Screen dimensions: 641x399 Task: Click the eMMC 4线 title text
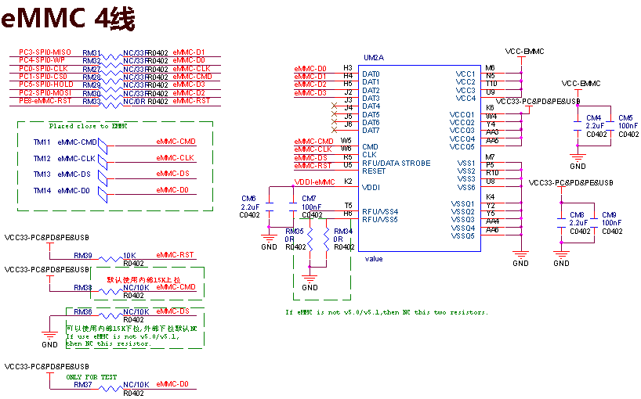68,19
